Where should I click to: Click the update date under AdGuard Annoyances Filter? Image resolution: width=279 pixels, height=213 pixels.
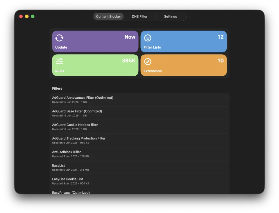tap(69, 102)
